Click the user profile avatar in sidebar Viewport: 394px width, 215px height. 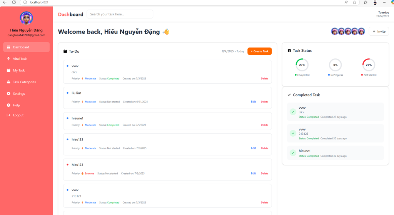pyautogui.click(x=26, y=18)
